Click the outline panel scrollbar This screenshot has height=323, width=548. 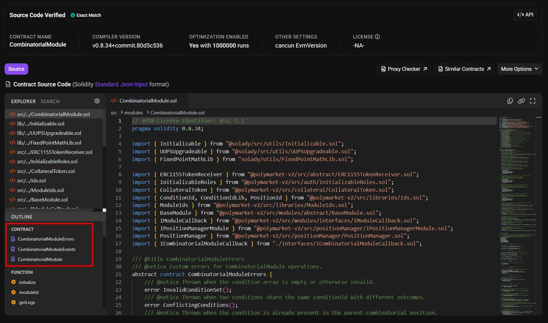(x=105, y=230)
